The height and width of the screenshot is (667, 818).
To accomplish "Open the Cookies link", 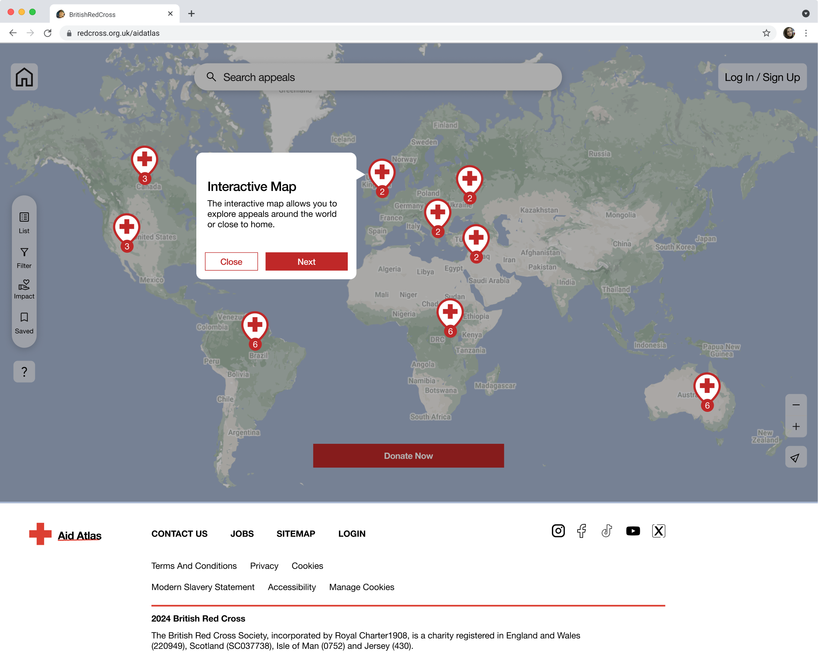I will 307,566.
